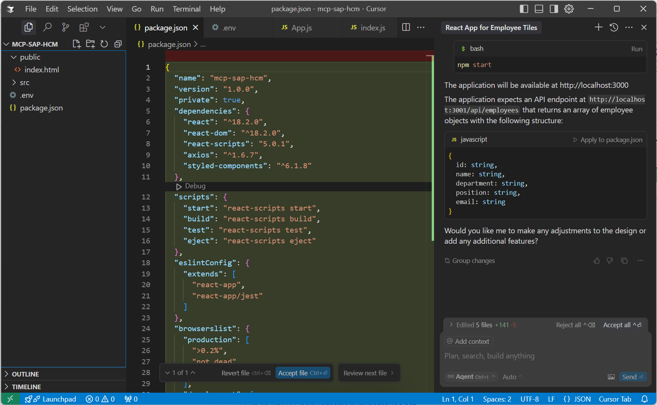
Task: Accept file changes for package.json
Action: (x=303, y=373)
